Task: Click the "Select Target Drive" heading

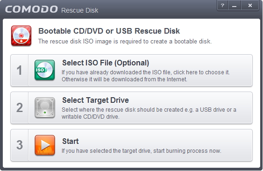Action: coord(95,100)
